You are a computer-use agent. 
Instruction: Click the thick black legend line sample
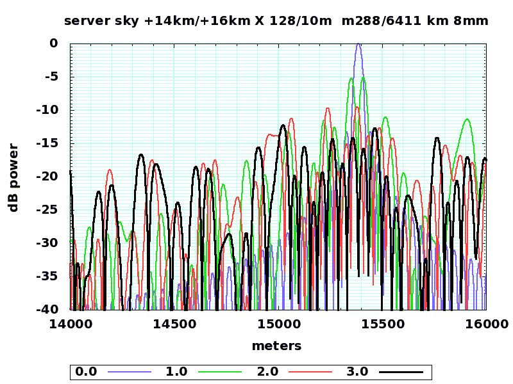[x=401, y=372]
